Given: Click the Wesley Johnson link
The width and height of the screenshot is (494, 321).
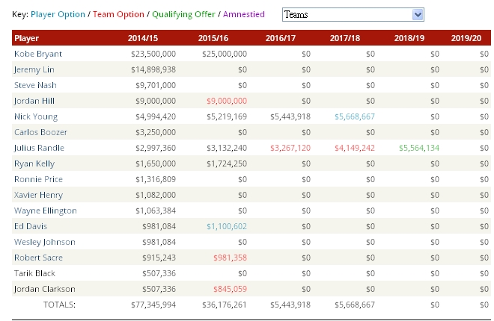Looking at the screenshot, I should pyautogui.click(x=45, y=242).
